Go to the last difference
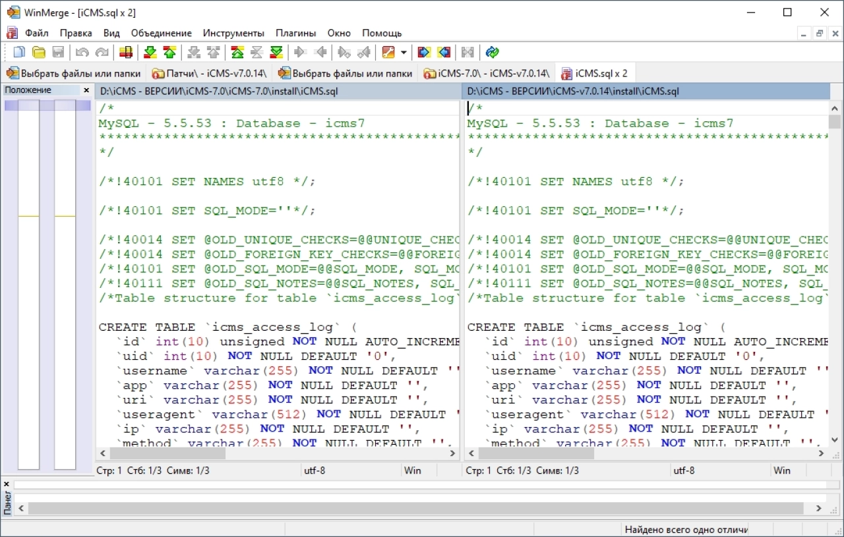Image resolution: width=844 pixels, height=537 pixels. 276,52
